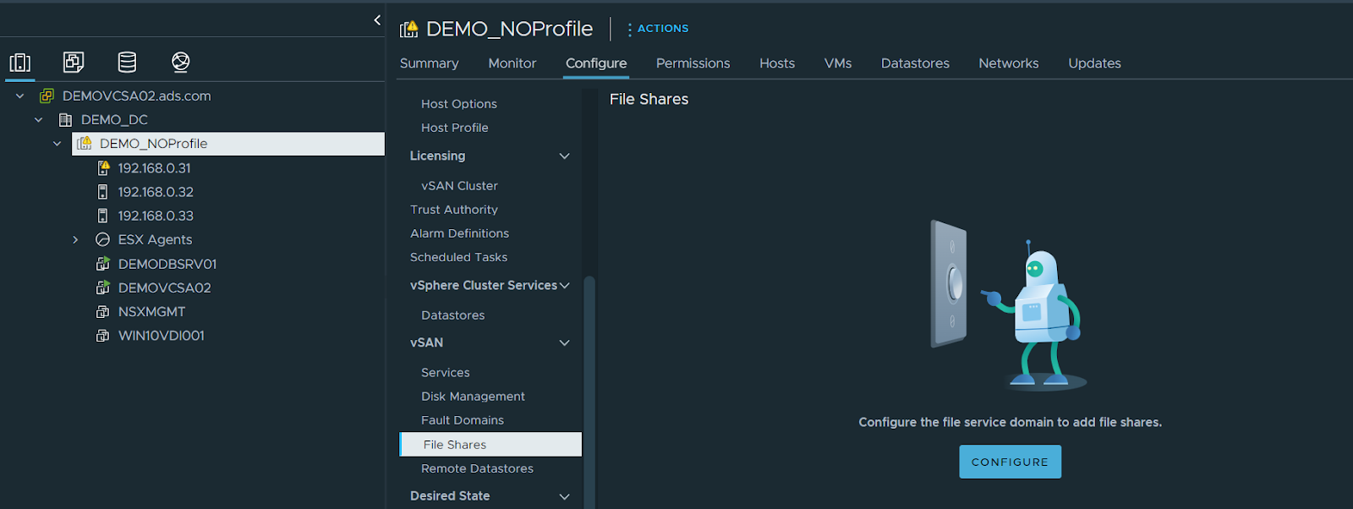Collapse the DEMO_DC datacenter node
The height and width of the screenshot is (509, 1353).
coord(38,119)
